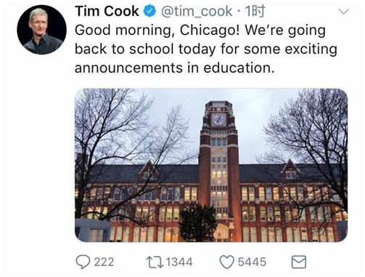The height and width of the screenshot is (277, 365).
Task: Open the Tim Cook display name
Action: click(107, 12)
